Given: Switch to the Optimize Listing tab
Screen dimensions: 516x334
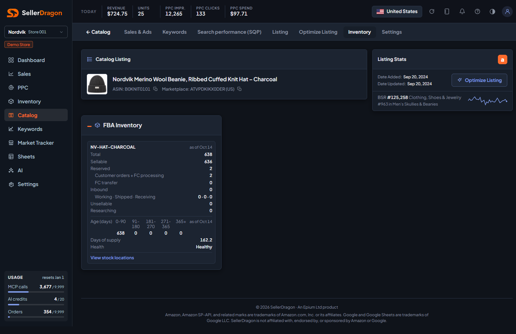Looking at the screenshot, I should point(318,32).
